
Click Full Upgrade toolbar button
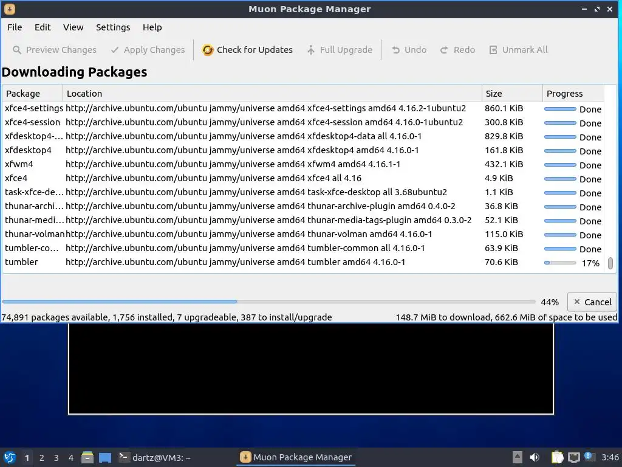click(340, 50)
